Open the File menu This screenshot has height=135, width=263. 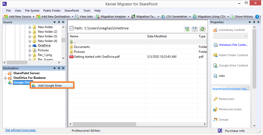point(9,11)
